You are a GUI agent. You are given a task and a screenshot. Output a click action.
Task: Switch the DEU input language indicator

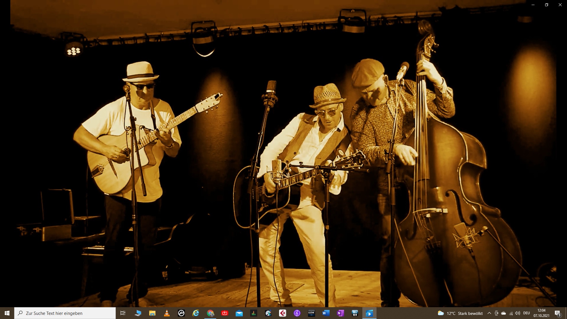point(527,313)
